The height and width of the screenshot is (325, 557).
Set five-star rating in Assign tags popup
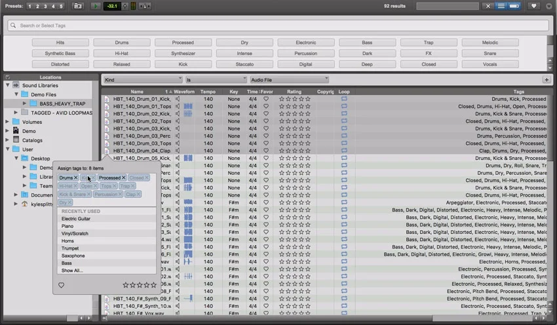pos(153,285)
